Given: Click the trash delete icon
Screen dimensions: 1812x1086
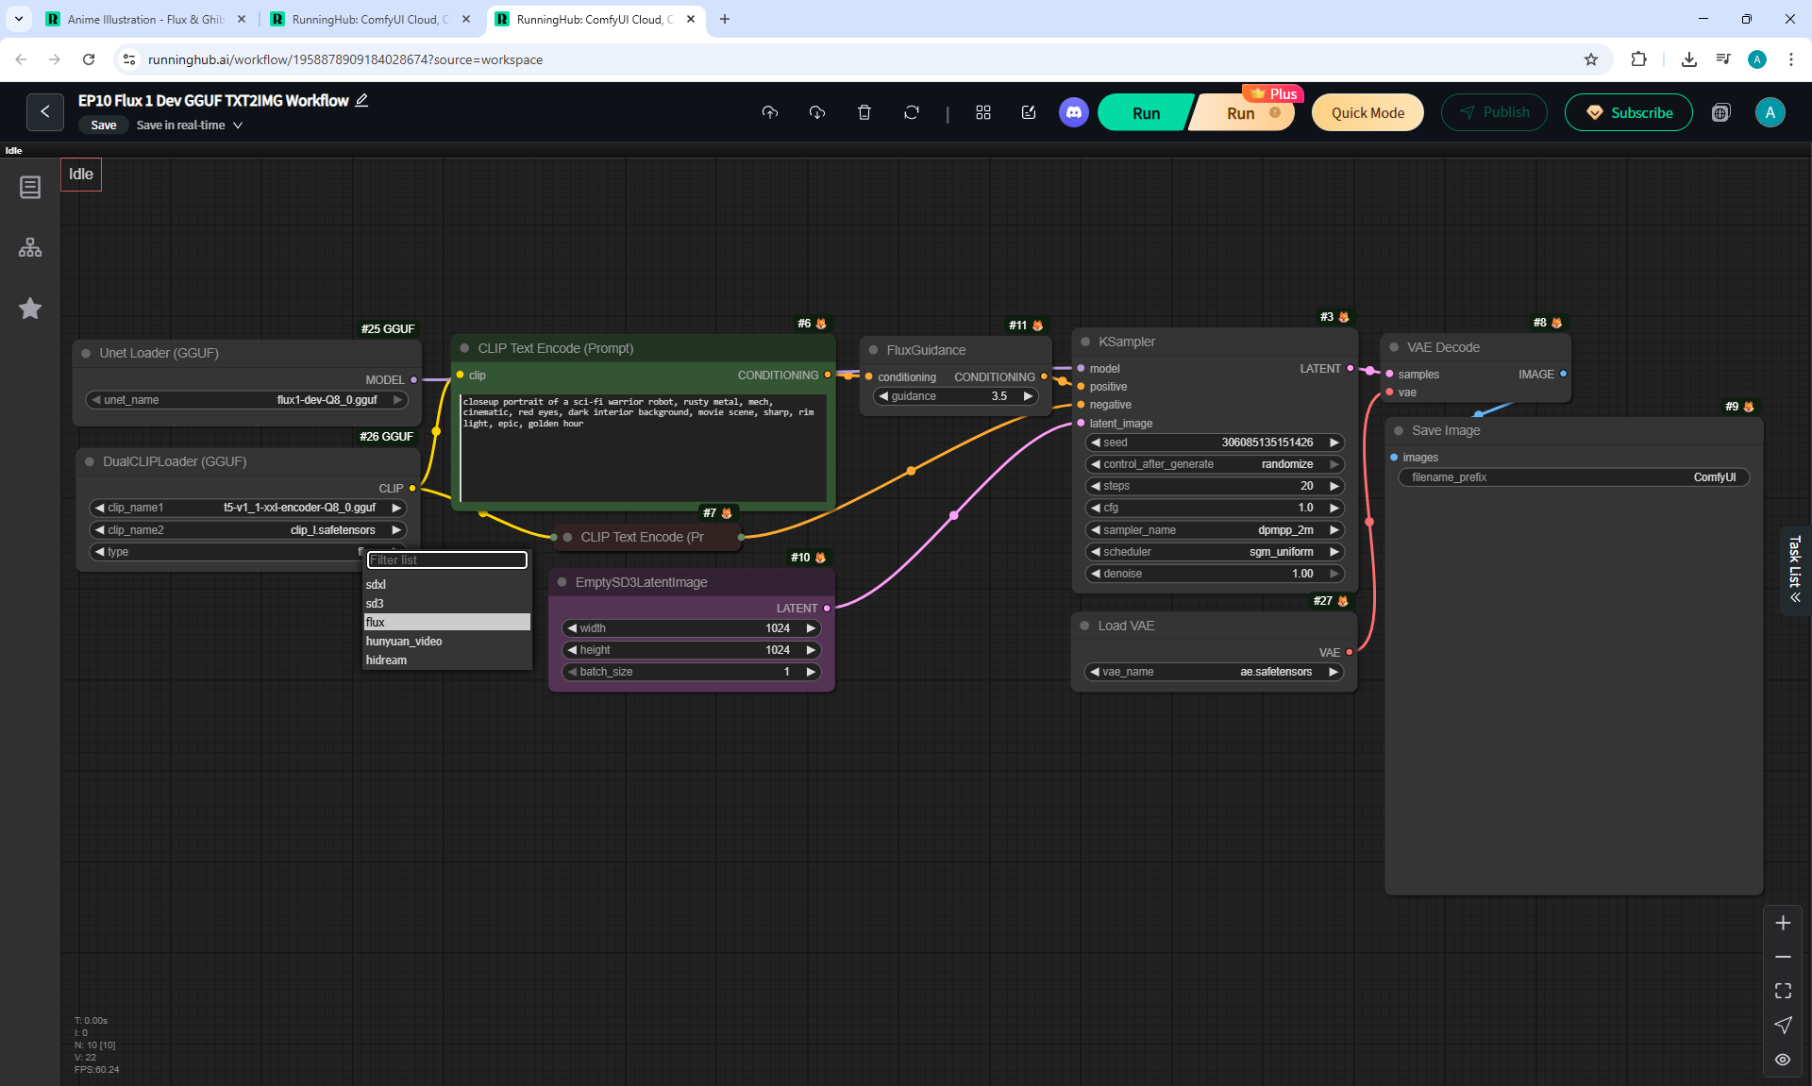Looking at the screenshot, I should click(864, 112).
